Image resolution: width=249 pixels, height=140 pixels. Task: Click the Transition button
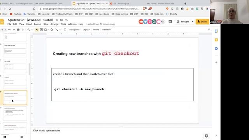(x=106, y=30)
